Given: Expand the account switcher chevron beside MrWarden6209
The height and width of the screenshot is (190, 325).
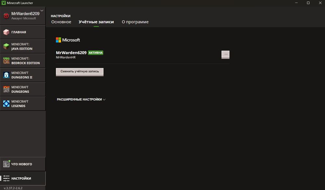Looking at the screenshot, I should point(42,11).
